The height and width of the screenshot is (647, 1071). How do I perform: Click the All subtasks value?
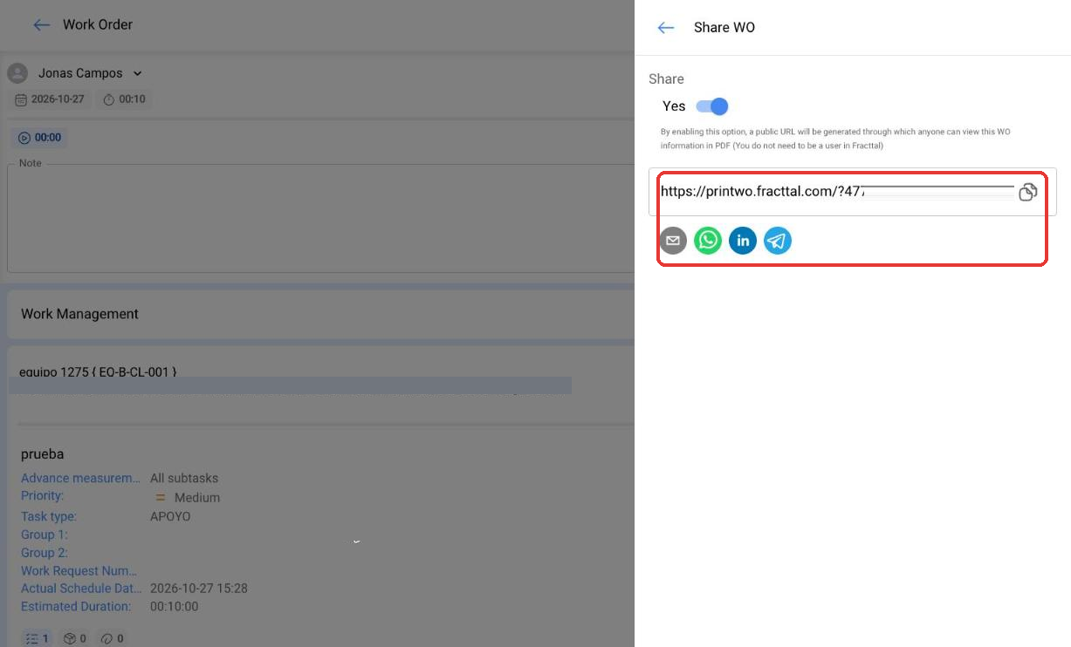tap(184, 478)
